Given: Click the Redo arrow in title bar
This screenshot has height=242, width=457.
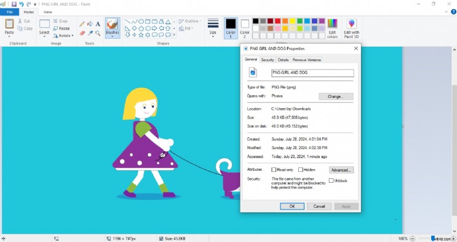Looking at the screenshot, I should (x=29, y=4).
